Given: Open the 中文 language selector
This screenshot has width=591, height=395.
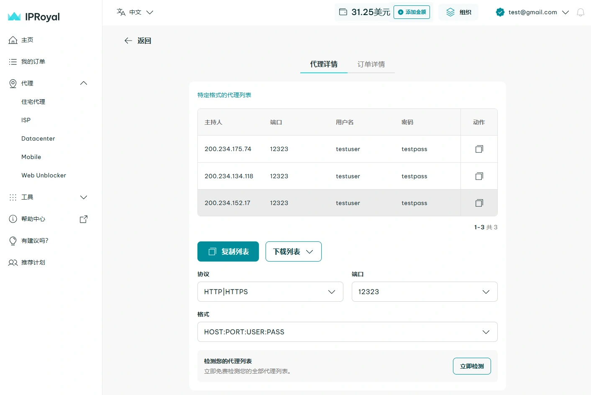Looking at the screenshot, I should click(135, 12).
